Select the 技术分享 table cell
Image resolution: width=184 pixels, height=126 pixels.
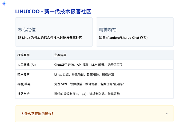[x=34, y=74]
